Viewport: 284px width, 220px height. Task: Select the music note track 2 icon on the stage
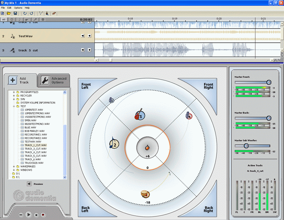114,143
